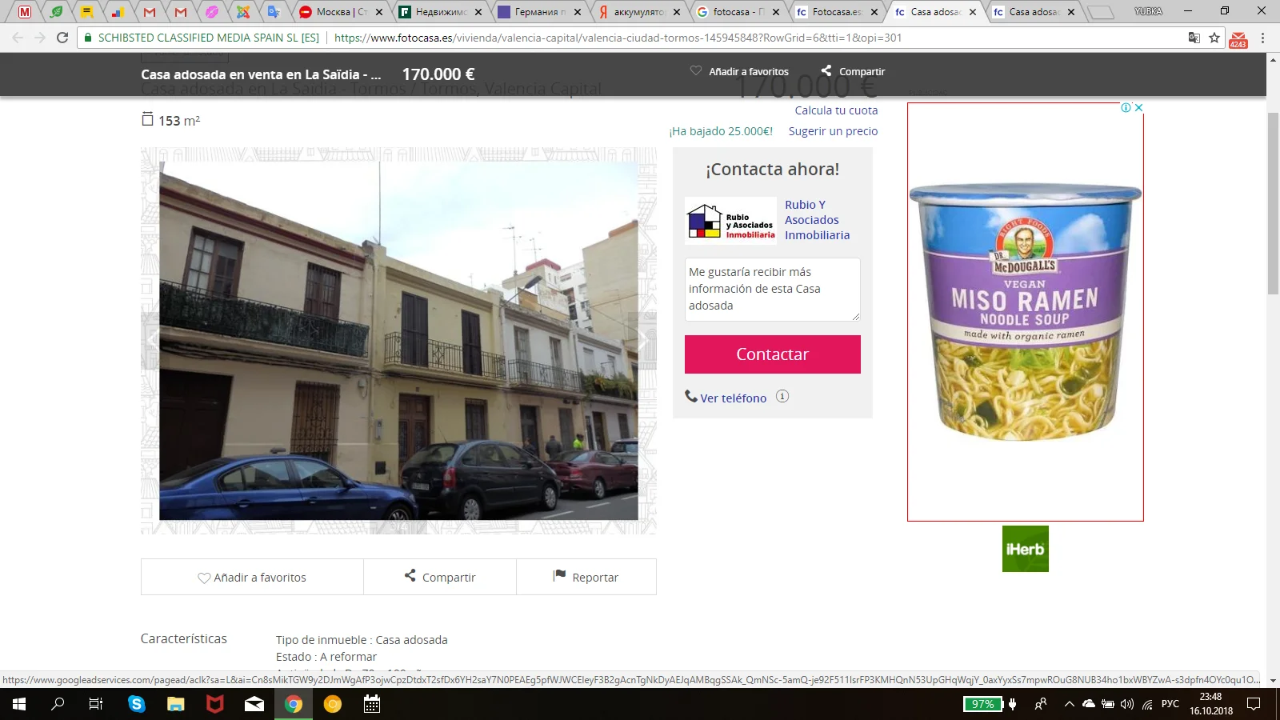1280x720 pixels.
Task: Click the heart icon in the sticky header
Action: pyautogui.click(x=696, y=70)
